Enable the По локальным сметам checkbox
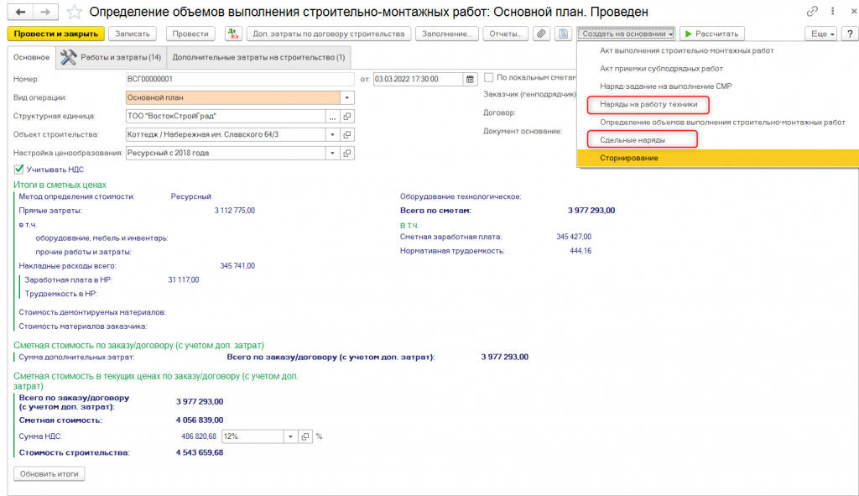 (x=489, y=76)
